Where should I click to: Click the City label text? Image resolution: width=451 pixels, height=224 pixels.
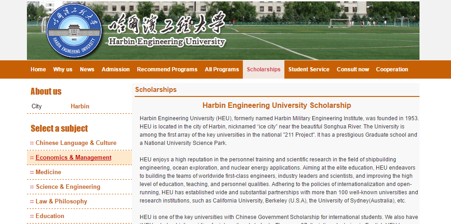pos(37,106)
